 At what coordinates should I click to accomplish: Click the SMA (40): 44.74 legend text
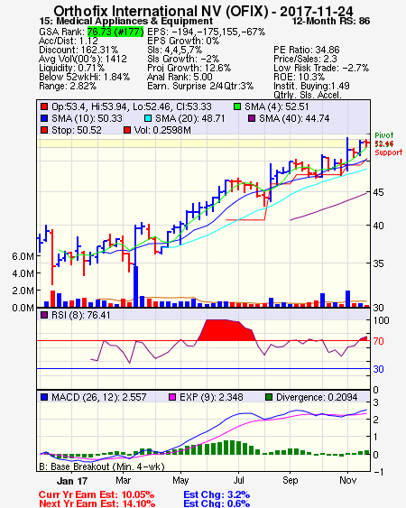pos(294,118)
